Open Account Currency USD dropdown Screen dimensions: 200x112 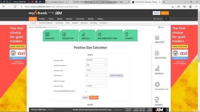pyautogui.click(x=97, y=65)
